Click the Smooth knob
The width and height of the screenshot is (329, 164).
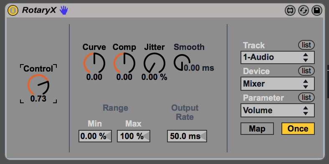pyautogui.click(x=182, y=62)
